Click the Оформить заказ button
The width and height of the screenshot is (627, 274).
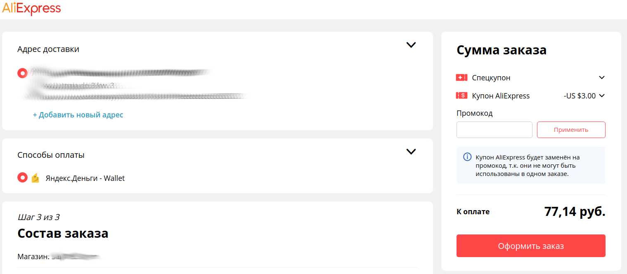(531, 246)
